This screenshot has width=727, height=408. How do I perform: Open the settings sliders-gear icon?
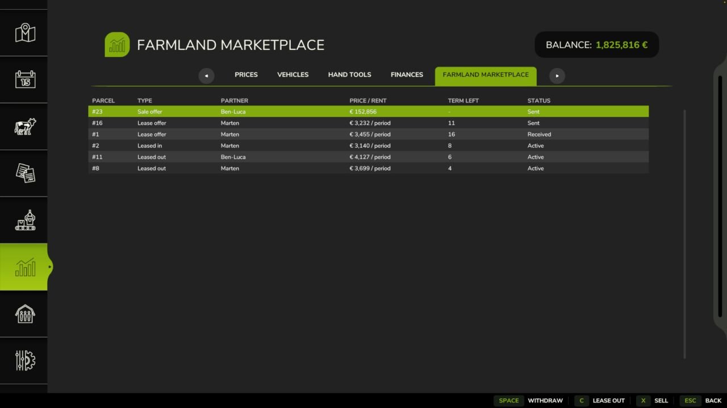pos(25,360)
